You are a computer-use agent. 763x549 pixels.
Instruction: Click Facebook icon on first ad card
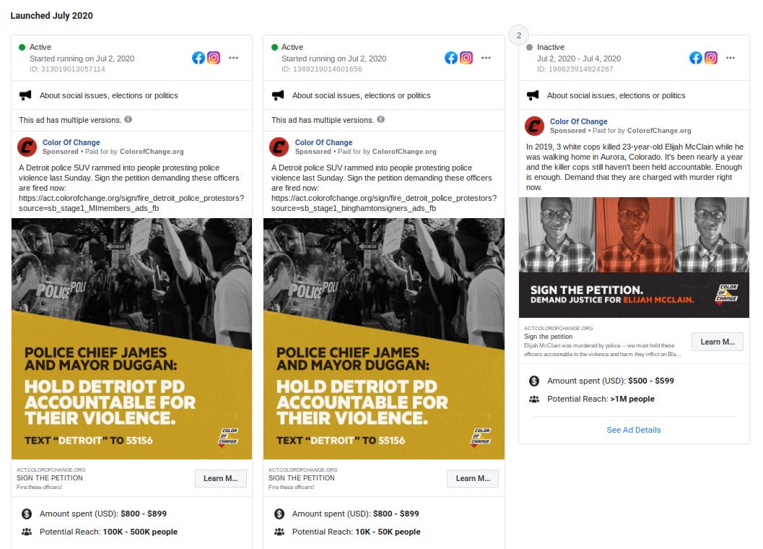[199, 58]
